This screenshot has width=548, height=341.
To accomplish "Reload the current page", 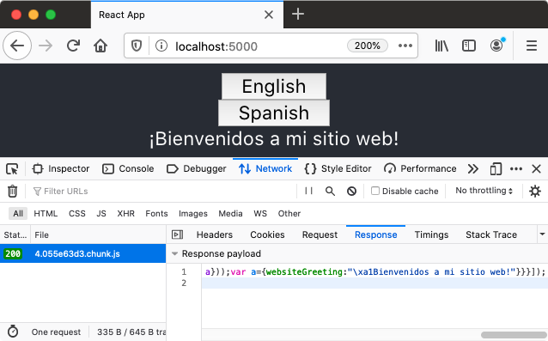I will [73, 46].
